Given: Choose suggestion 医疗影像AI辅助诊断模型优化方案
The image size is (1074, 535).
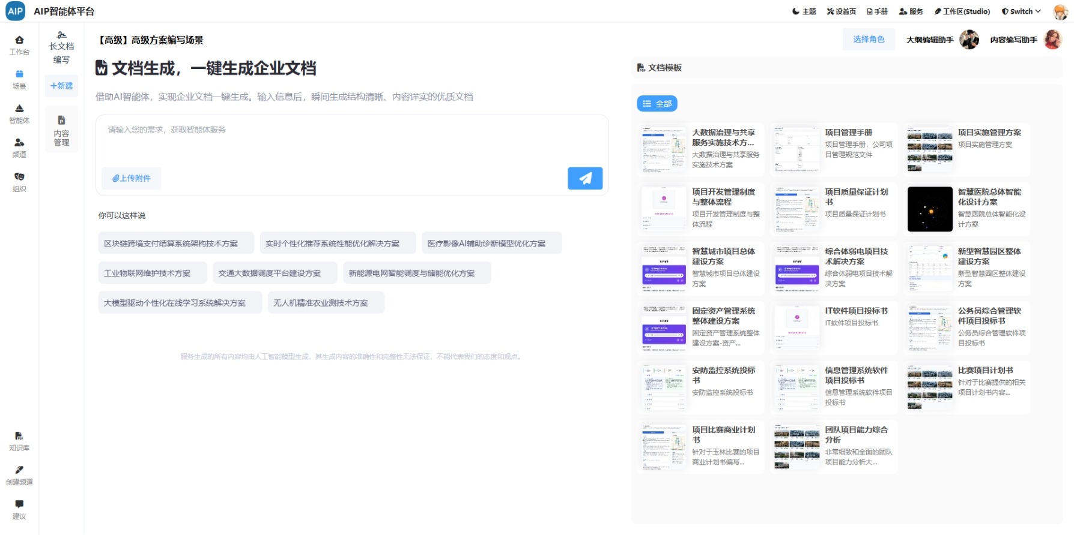Looking at the screenshot, I should click(492, 244).
